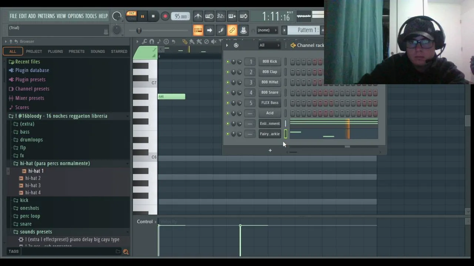Select the A#6 note in piano roll
This screenshot has width=474, height=266.
[171, 96]
